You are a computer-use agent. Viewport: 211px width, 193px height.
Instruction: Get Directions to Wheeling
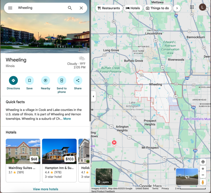coord(13,81)
